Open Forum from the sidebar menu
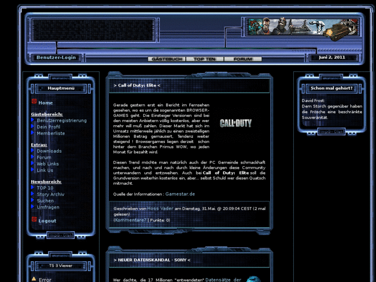Screen dimensions: 376x282 [44, 157]
